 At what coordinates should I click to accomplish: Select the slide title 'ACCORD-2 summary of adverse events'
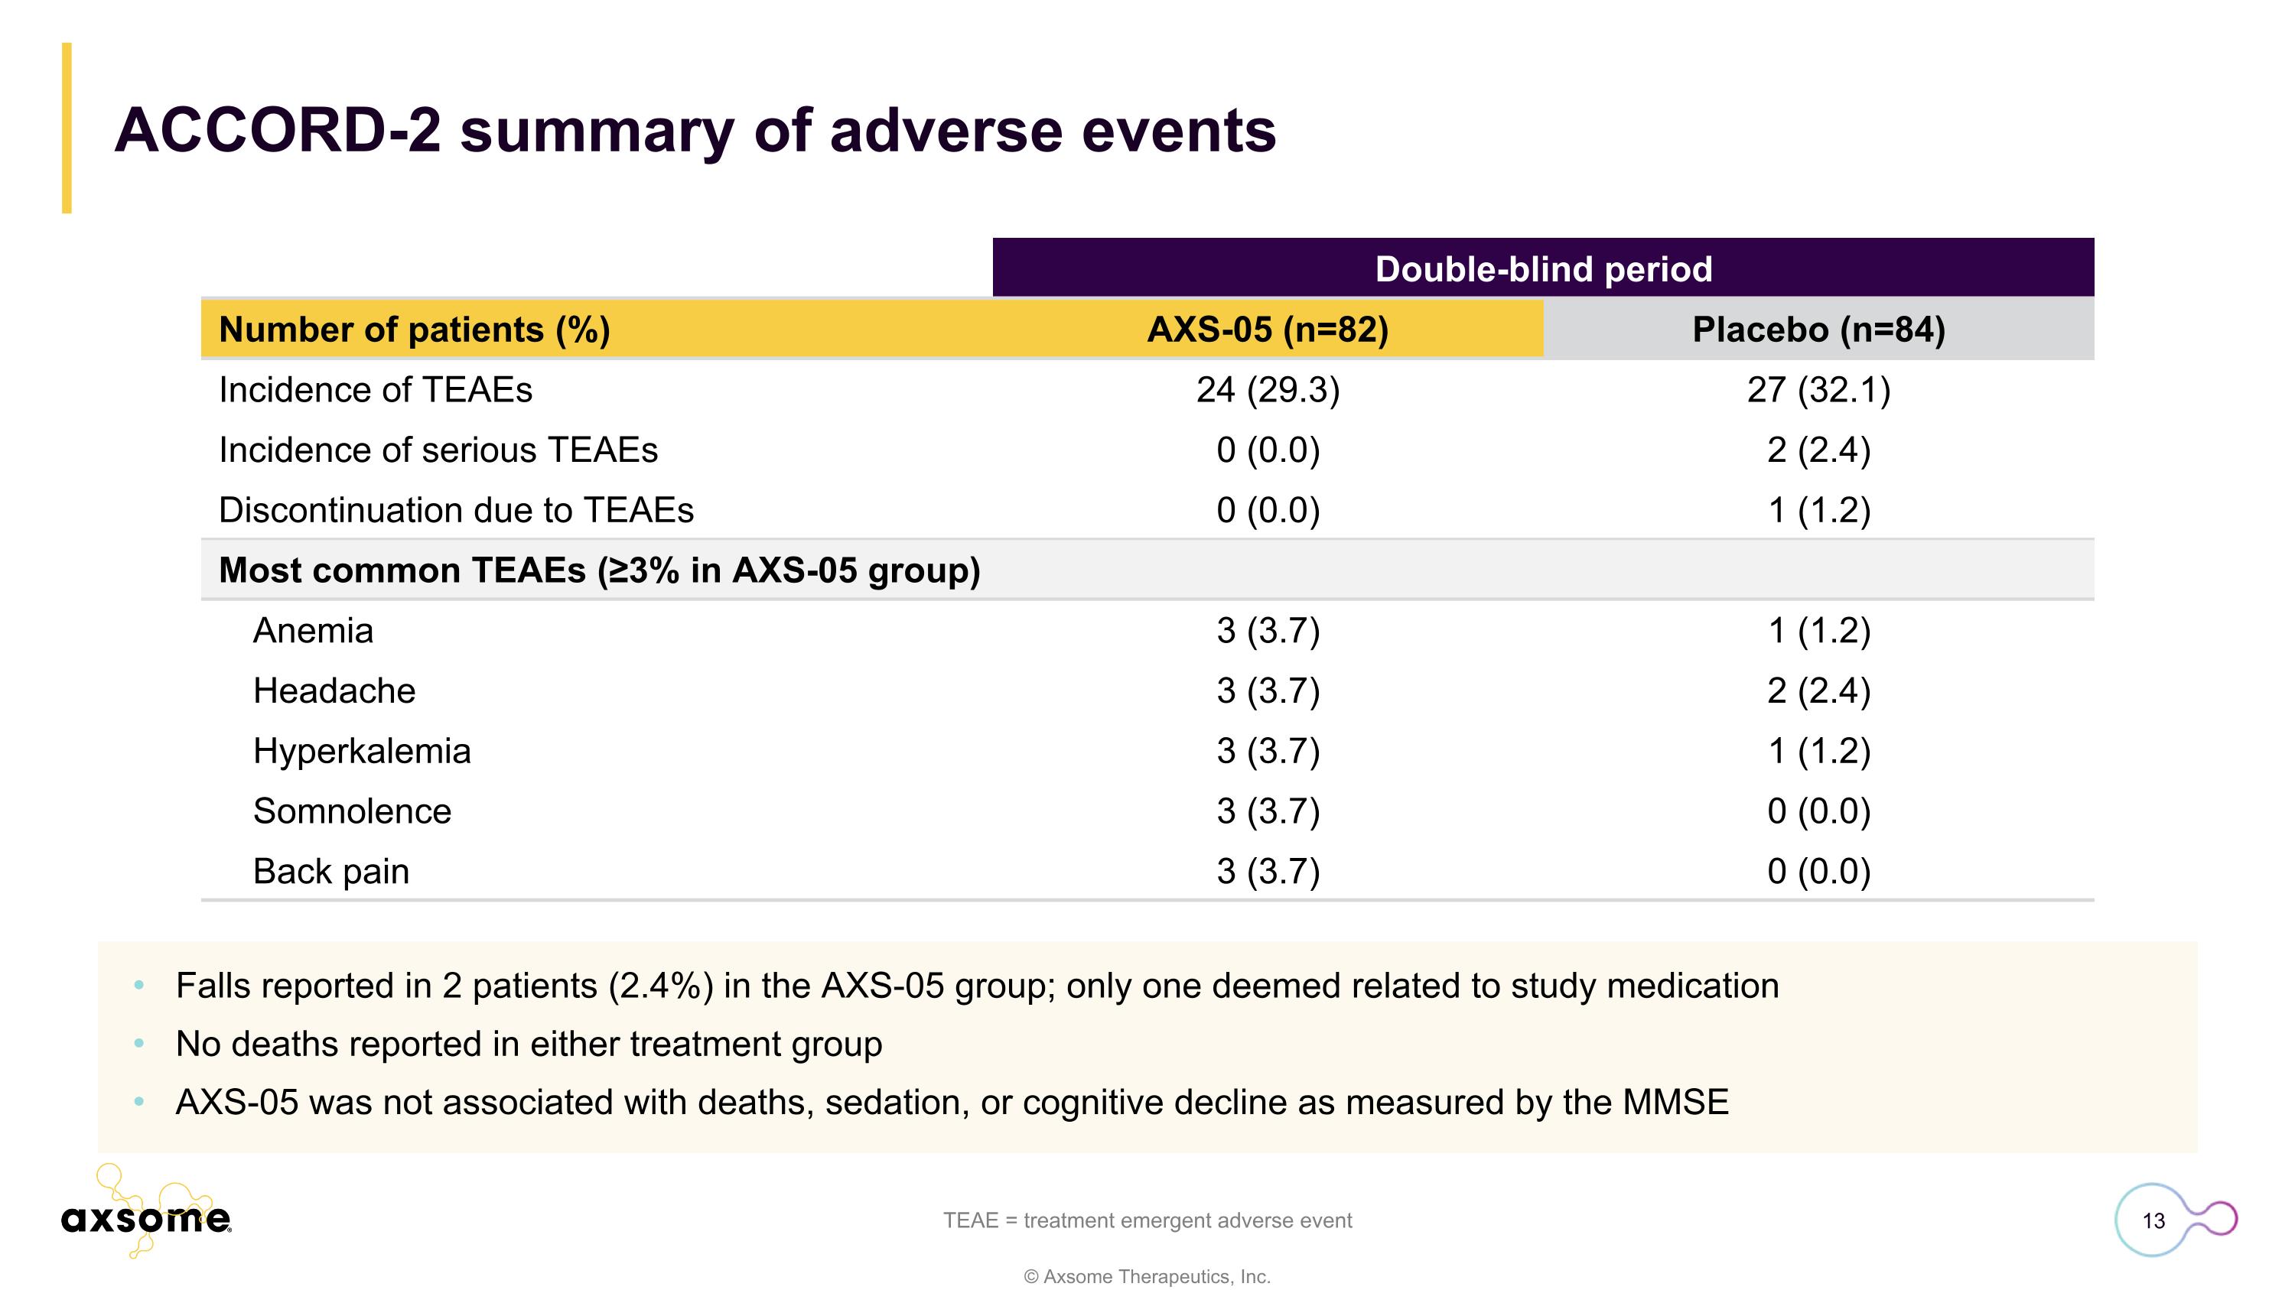point(695,130)
